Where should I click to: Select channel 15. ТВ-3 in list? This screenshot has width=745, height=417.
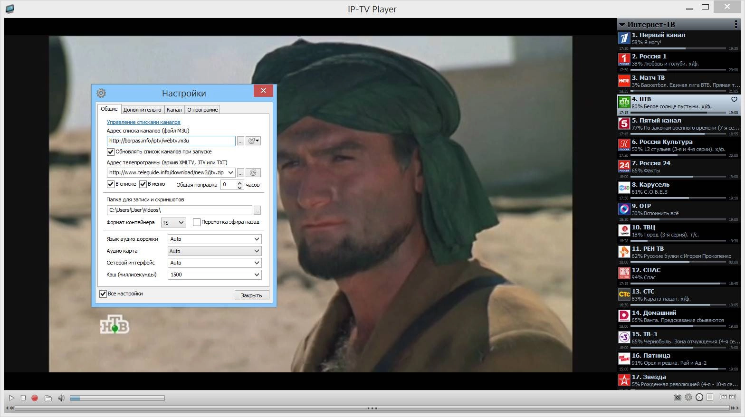coord(679,340)
